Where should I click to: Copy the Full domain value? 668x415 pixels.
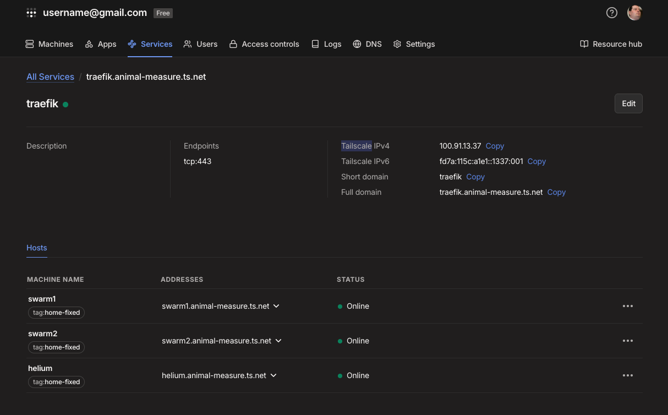click(556, 192)
